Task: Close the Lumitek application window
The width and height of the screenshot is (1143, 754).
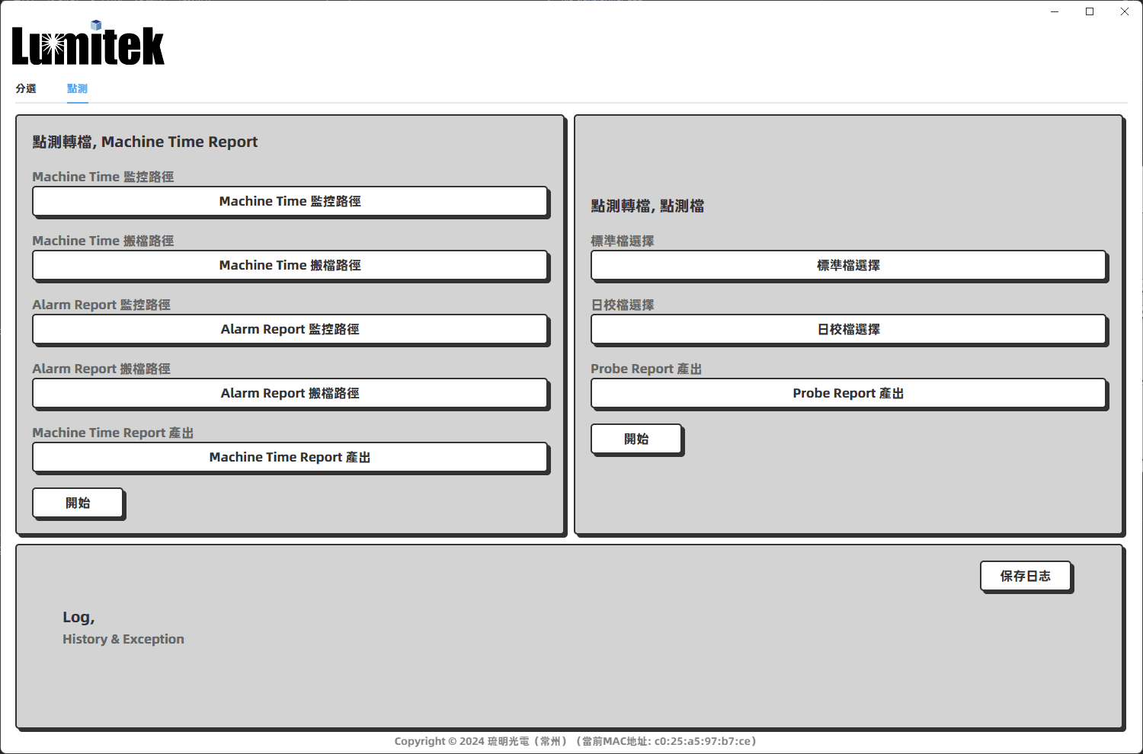Action: coord(1125,11)
